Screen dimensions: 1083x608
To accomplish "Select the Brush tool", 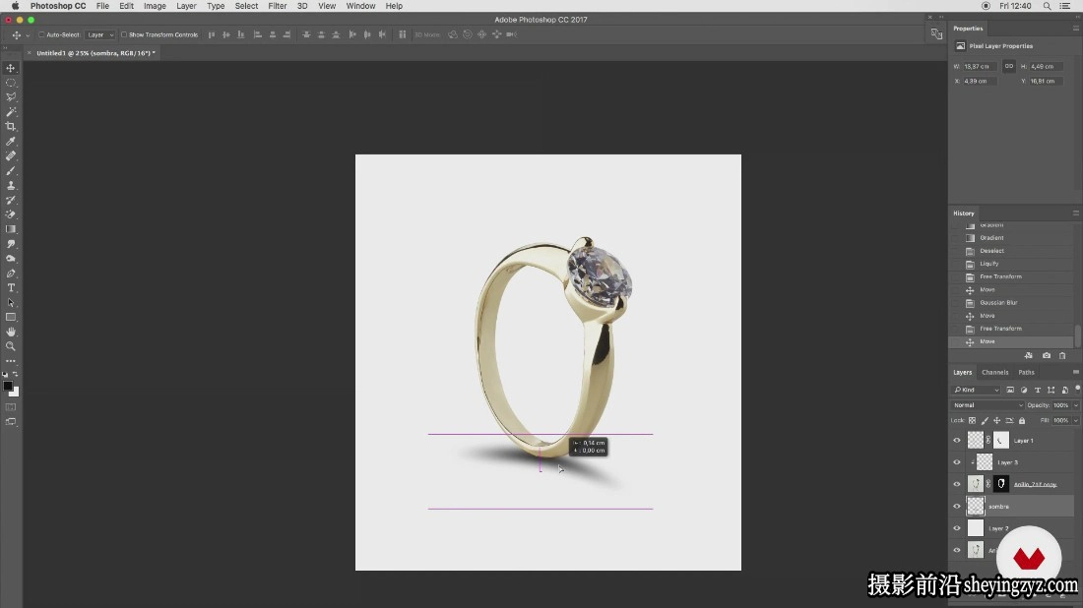I will coord(11,170).
